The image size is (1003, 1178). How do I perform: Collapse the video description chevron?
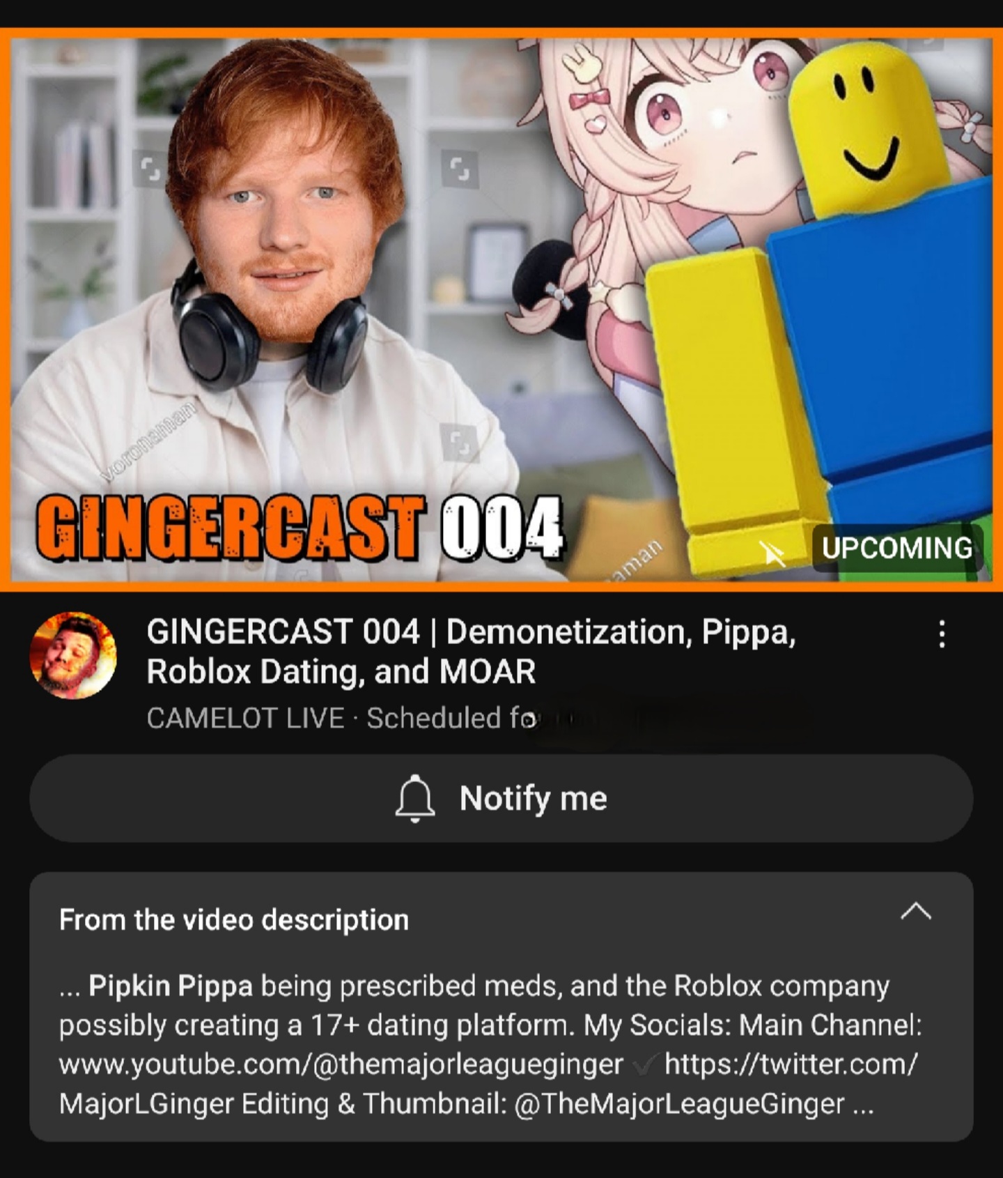[916, 912]
